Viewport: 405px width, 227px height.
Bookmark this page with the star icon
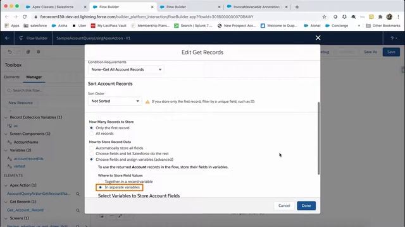(x=324, y=17)
